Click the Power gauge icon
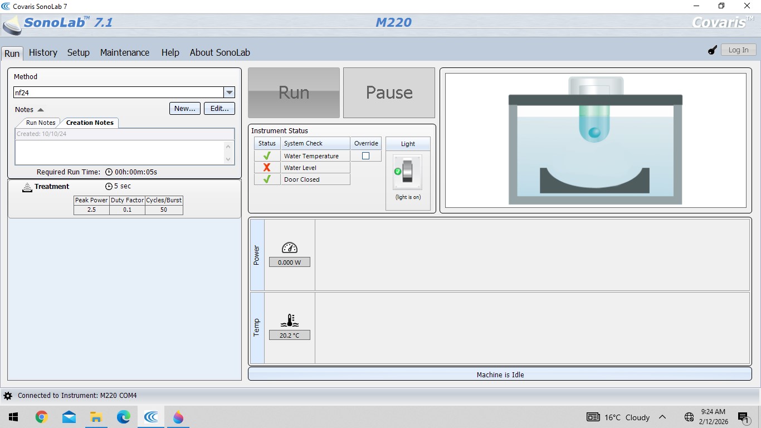 (x=289, y=248)
